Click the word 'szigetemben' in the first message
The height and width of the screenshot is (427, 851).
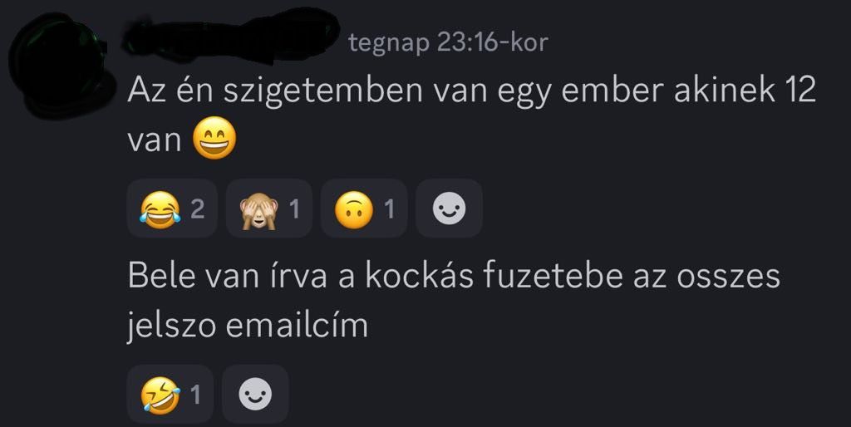pyautogui.click(x=323, y=91)
